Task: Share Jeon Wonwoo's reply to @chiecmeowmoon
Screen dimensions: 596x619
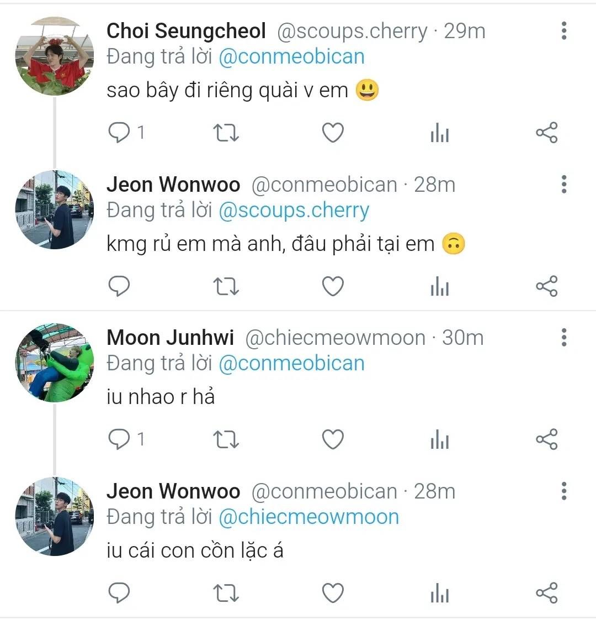Action: [x=546, y=593]
